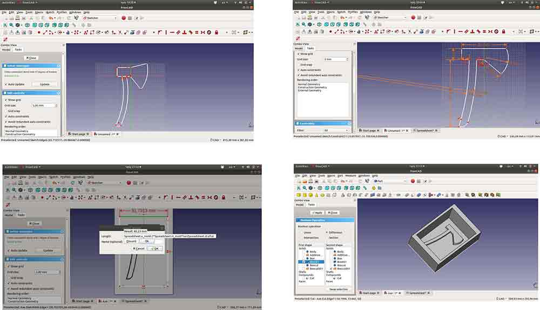Image resolution: width=540 pixels, height=310 pixels.
Task: Switch to Model tab in Solver messages window
Action: tap(6, 50)
